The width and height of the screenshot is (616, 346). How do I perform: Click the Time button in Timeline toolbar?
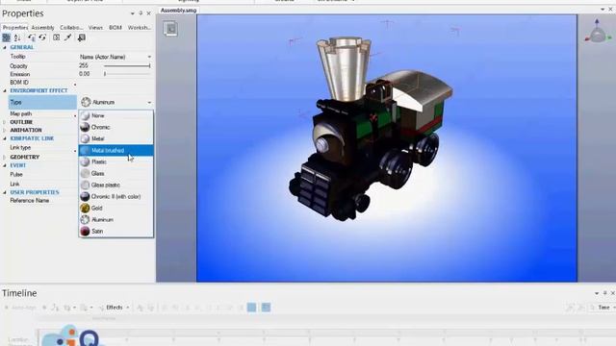tap(603, 308)
